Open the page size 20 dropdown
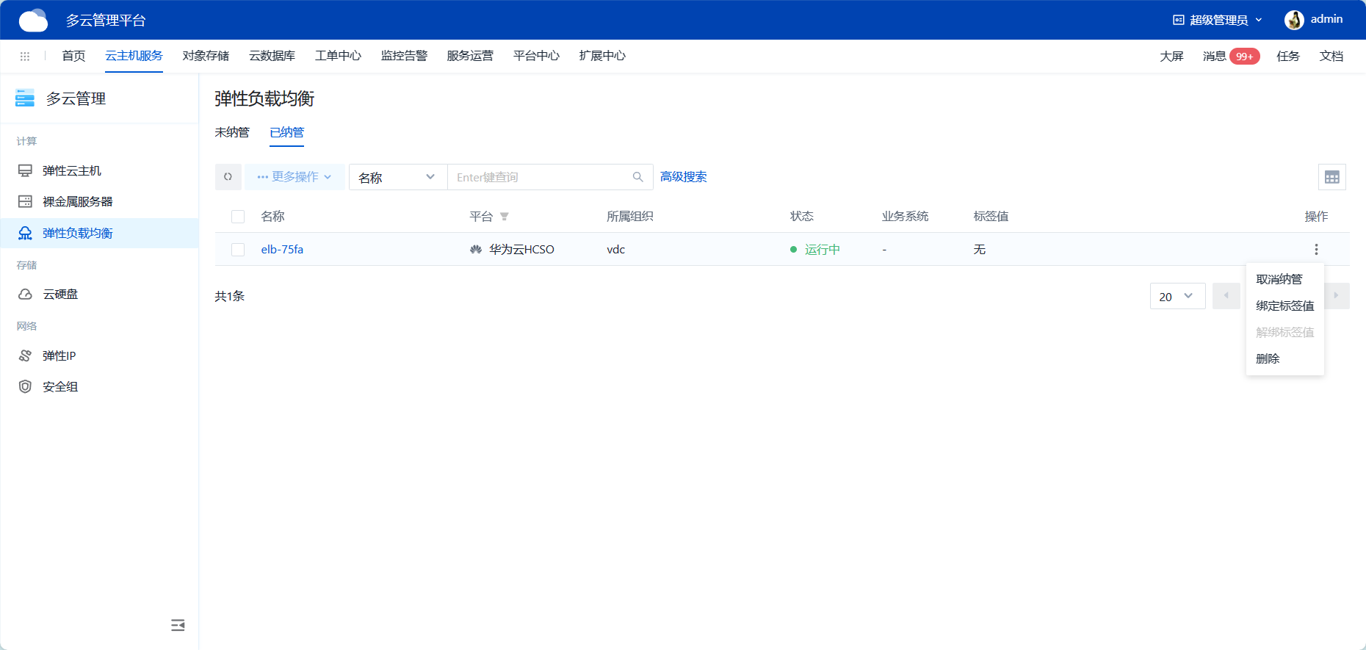 click(x=1177, y=296)
